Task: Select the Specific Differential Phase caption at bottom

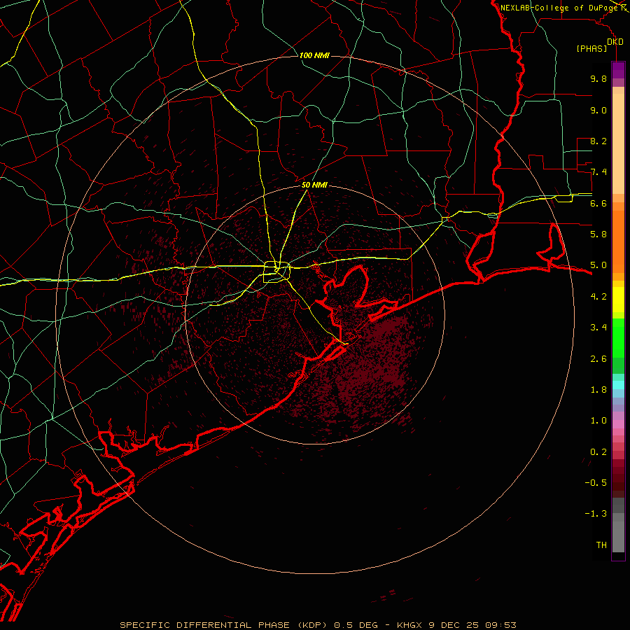Action: click(318, 625)
